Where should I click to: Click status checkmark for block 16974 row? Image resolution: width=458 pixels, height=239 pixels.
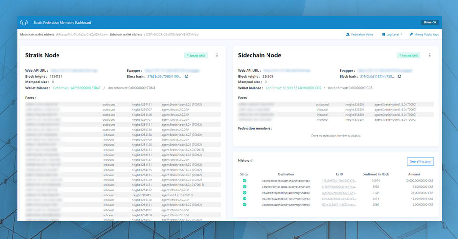coord(244,181)
